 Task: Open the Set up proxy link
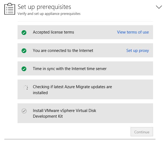click(x=137, y=51)
